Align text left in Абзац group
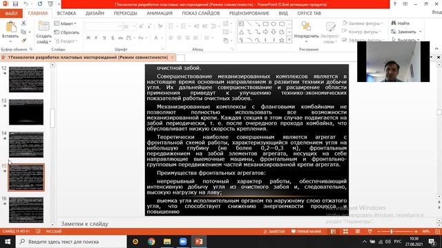 point(171,38)
